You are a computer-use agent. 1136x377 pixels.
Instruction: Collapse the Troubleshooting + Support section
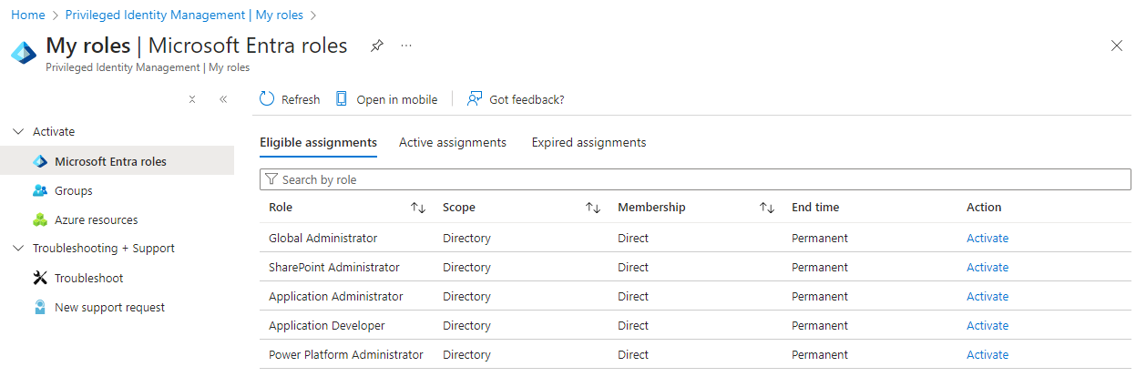(x=18, y=249)
